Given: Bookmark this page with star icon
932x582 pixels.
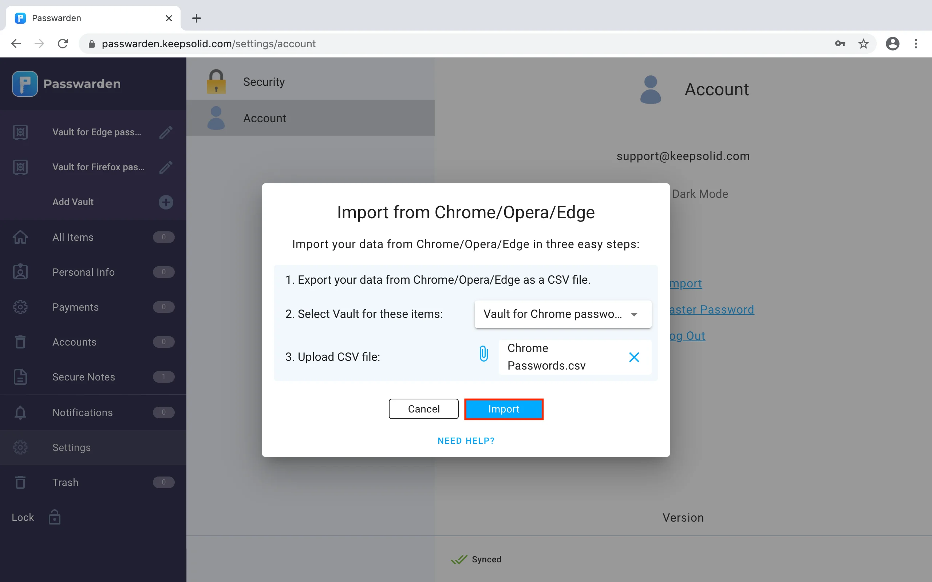Looking at the screenshot, I should pyautogui.click(x=863, y=44).
